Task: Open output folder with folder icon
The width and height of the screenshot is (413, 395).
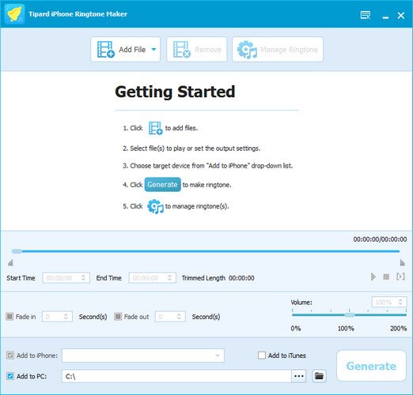Action: click(319, 376)
